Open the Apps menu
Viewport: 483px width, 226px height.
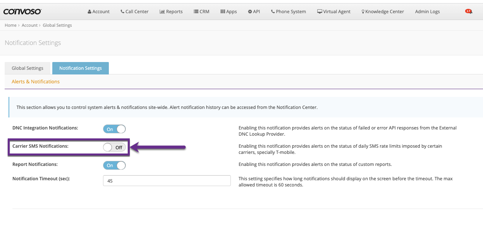pyautogui.click(x=229, y=12)
